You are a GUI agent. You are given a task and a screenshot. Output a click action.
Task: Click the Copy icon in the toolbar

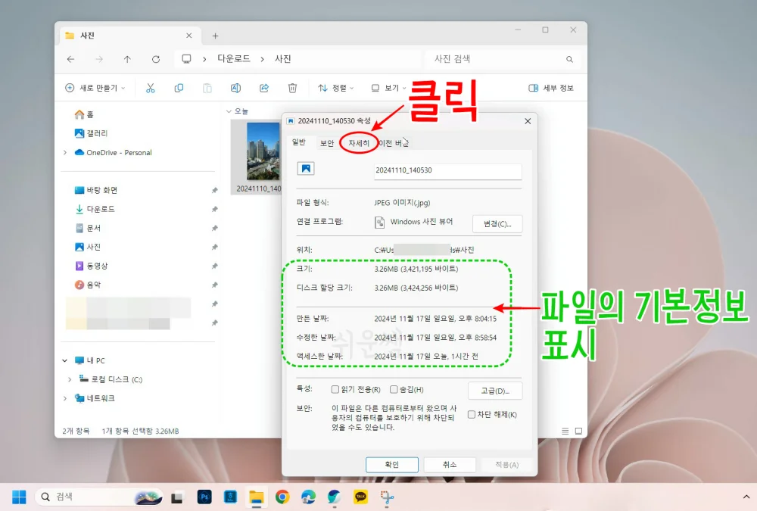pyautogui.click(x=179, y=89)
